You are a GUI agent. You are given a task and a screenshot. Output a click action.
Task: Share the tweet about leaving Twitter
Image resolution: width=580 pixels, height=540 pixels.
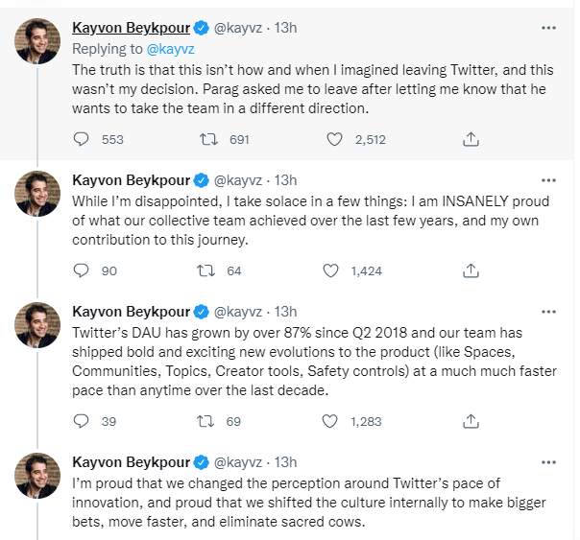(x=471, y=139)
